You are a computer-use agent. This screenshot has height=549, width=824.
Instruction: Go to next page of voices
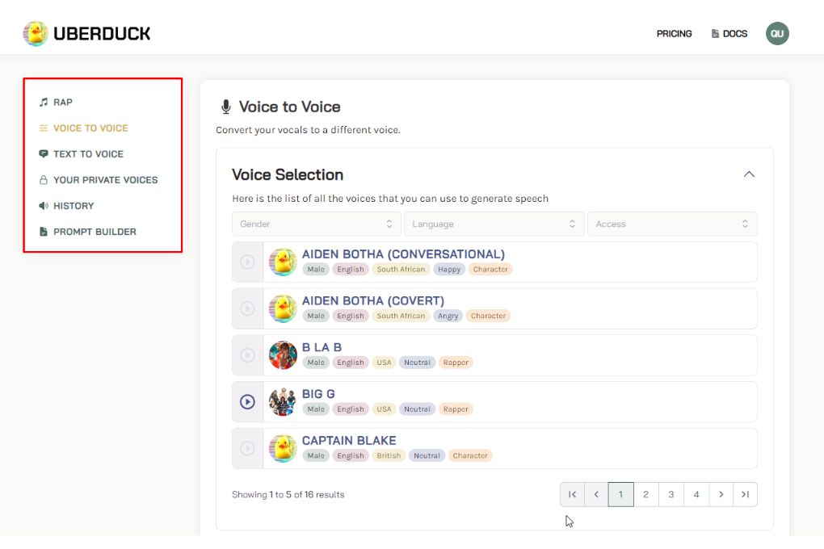(x=721, y=494)
